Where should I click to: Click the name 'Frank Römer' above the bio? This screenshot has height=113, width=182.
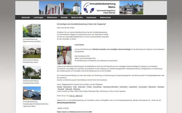[79, 45]
